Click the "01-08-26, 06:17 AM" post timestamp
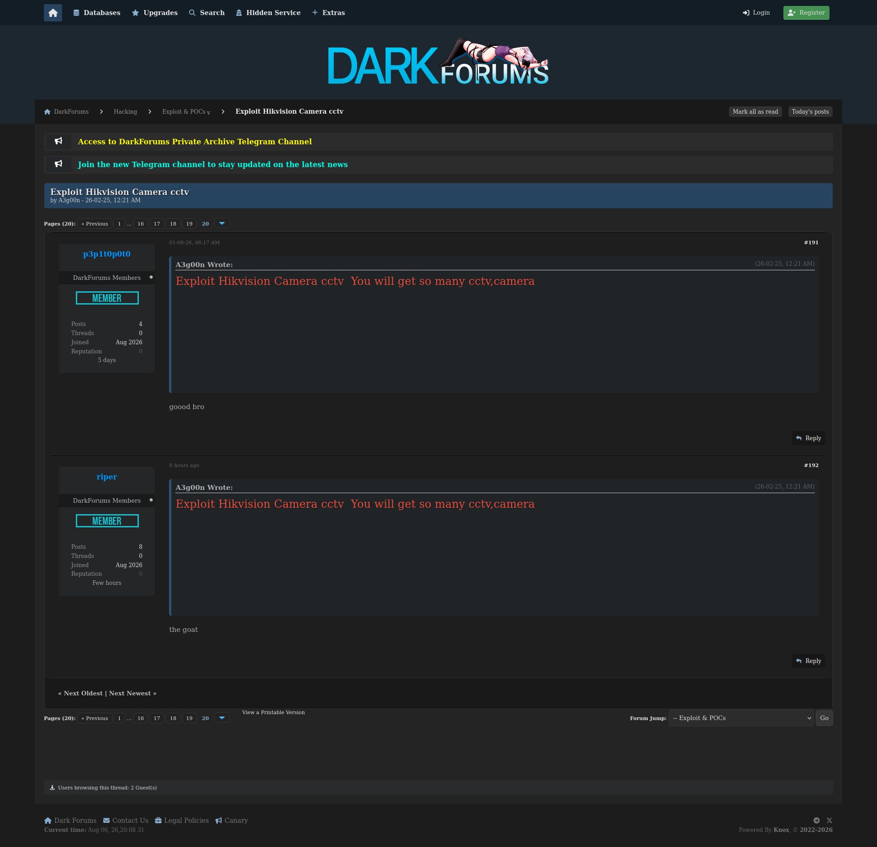877x847 pixels. point(194,242)
